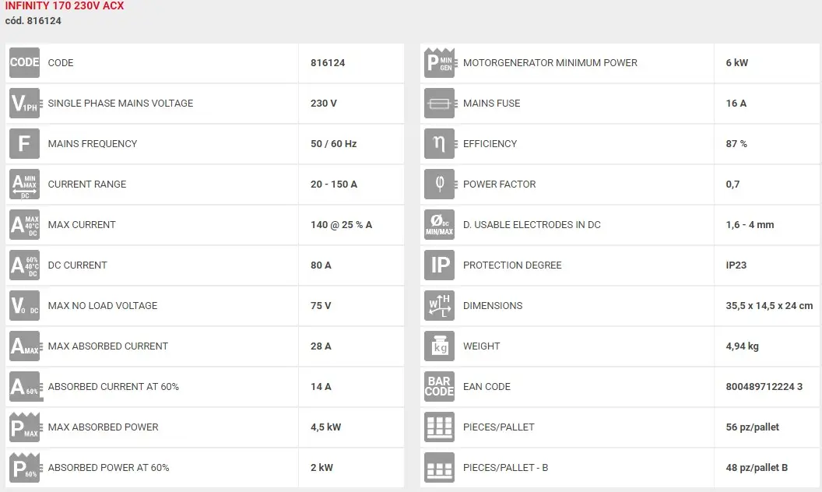This screenshot has height=492, width=822.
Task: Click the D. USABLE ELECTRODES IN DC label
Action: [532, 225]
